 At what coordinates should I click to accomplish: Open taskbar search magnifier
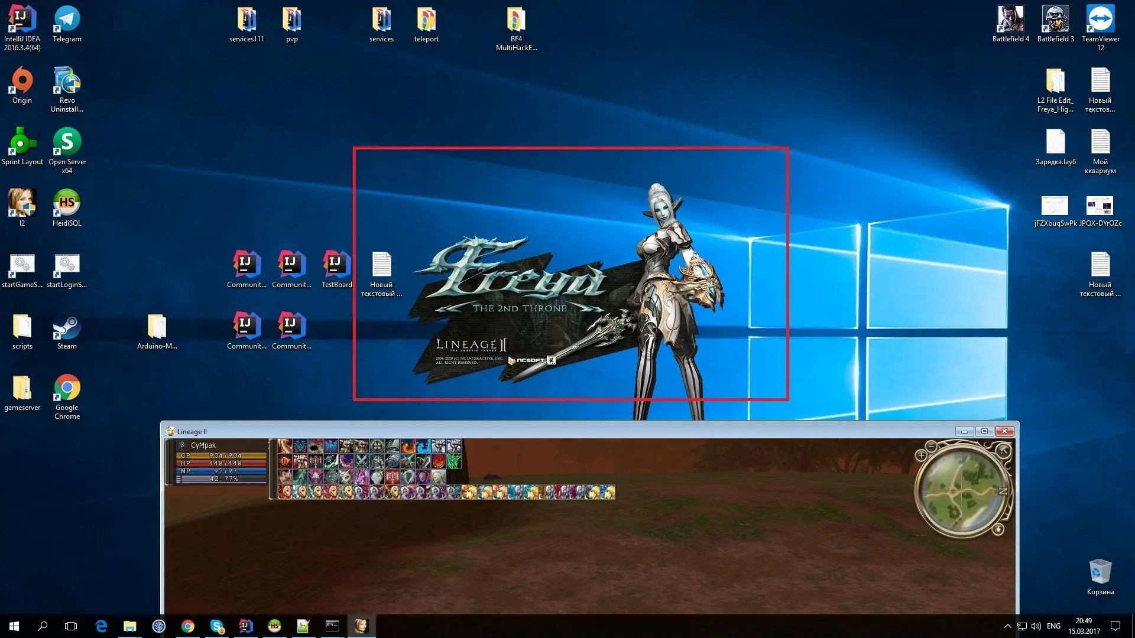(x=43, y=626)
